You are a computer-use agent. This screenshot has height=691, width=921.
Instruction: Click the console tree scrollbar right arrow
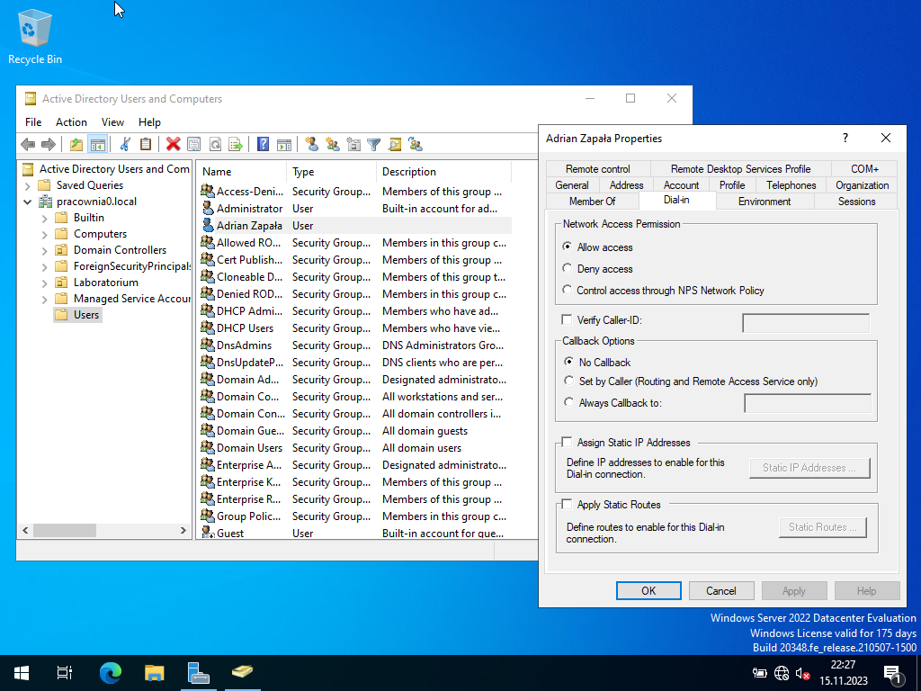183,530
